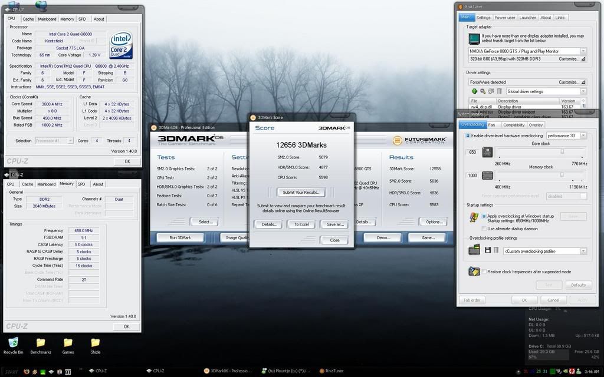Click the core clock value field showing 650

coord(473,152)
